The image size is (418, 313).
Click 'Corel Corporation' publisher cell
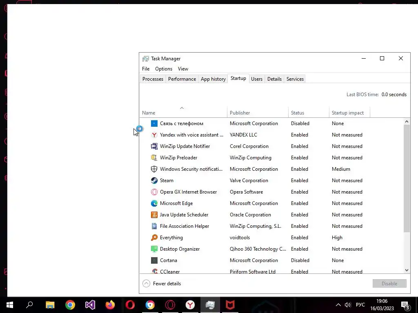click(249, 146)
